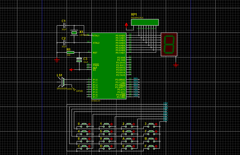Toggle the red latch on key 0

coord(89,124)
